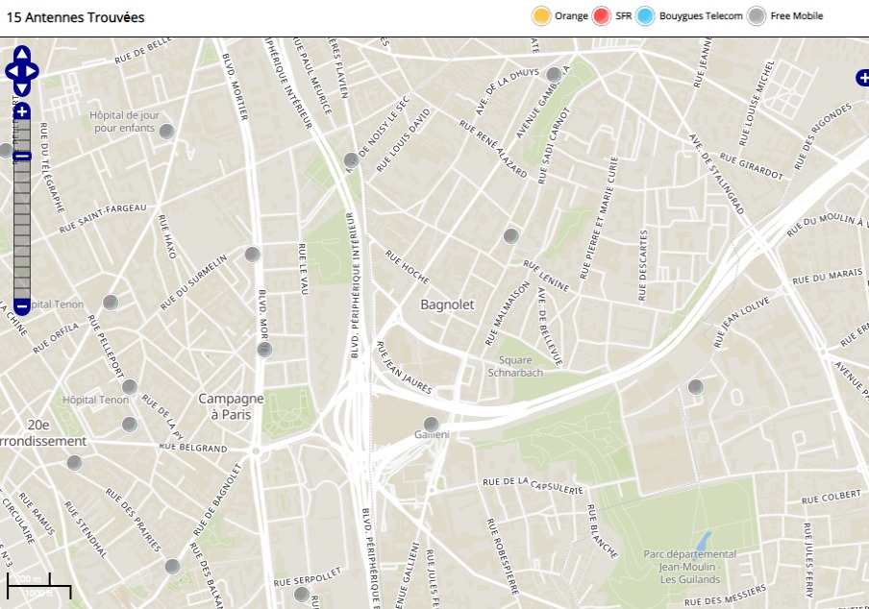
Task: Toggle the SFR operator filter
Action: (603, 15)
